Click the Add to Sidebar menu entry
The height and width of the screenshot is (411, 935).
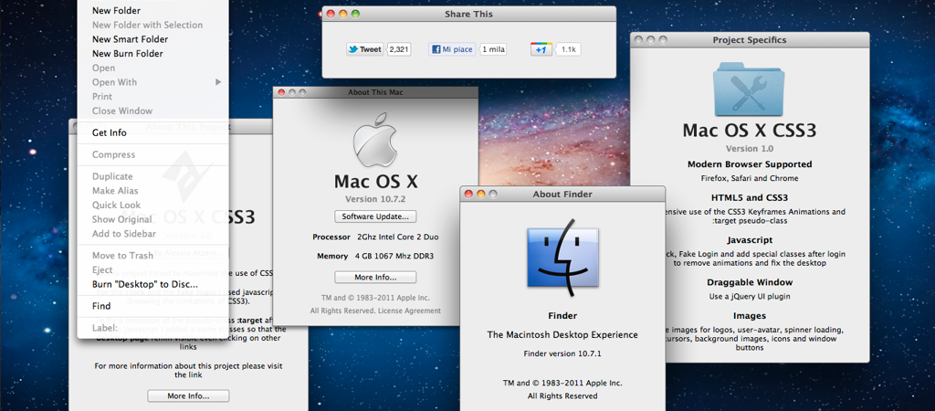tap(124, 234)
